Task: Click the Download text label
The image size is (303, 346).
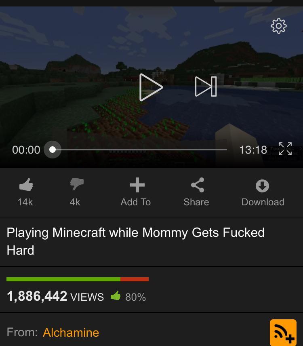Action: (x=263, y=202)
